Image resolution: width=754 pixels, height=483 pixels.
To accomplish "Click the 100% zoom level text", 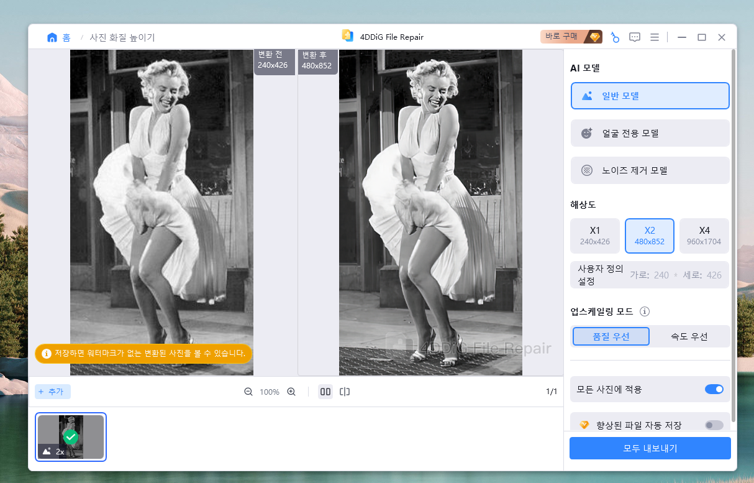I will [x=270, y=392].
